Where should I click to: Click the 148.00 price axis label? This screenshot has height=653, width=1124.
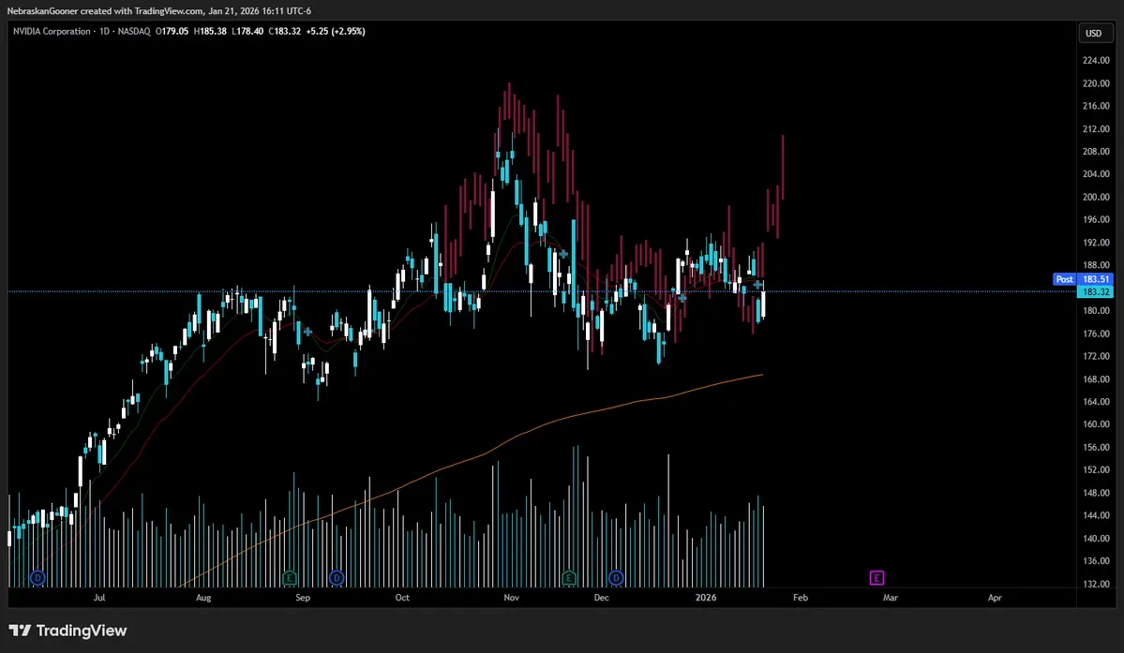tap(1096, 493)
